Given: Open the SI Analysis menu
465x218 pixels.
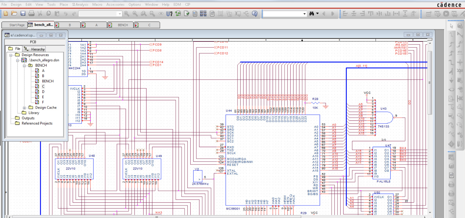Looking at the screenshot, I should (80, 4).
